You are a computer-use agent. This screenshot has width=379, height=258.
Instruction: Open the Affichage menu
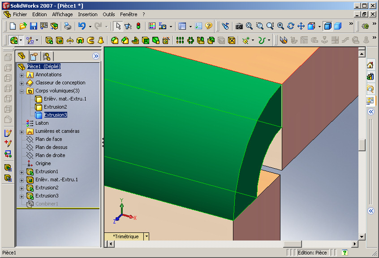[x=62, y=14]
